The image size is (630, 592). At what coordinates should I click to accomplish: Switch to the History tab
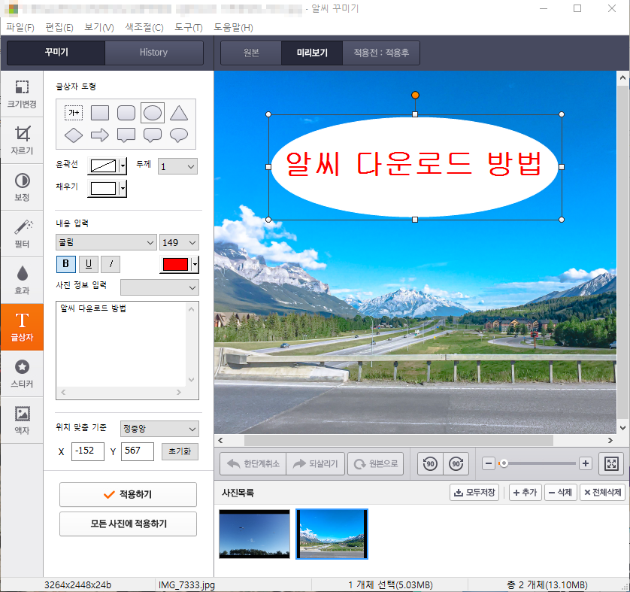coord(153,52)
